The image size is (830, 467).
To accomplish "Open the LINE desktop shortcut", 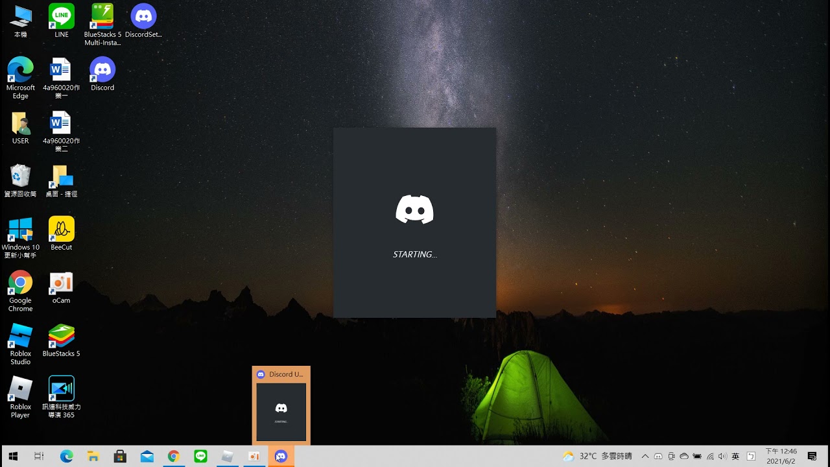I will click(x=62, y=21).
